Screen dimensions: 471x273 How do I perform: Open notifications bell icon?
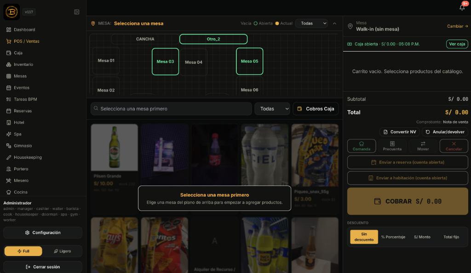click(462, 7)
